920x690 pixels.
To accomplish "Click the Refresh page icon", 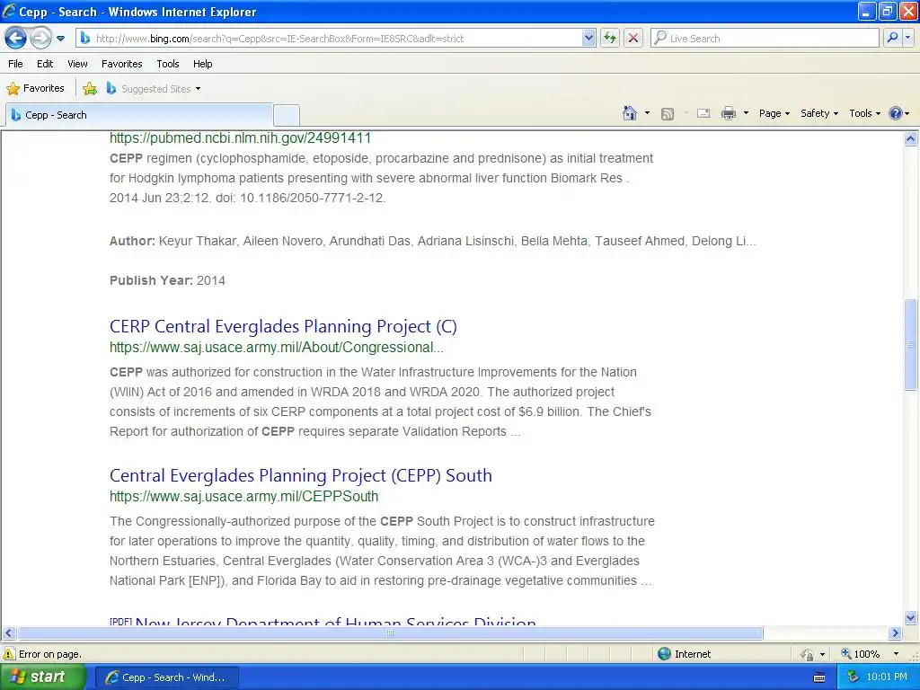I will (x=610, y=38).
